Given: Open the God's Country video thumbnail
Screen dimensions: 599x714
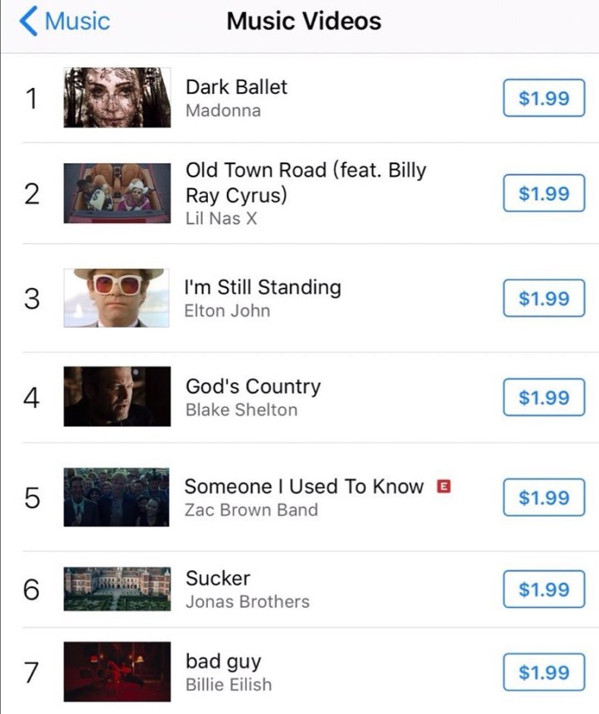Looking at the screenshot, I should [117, 396].
